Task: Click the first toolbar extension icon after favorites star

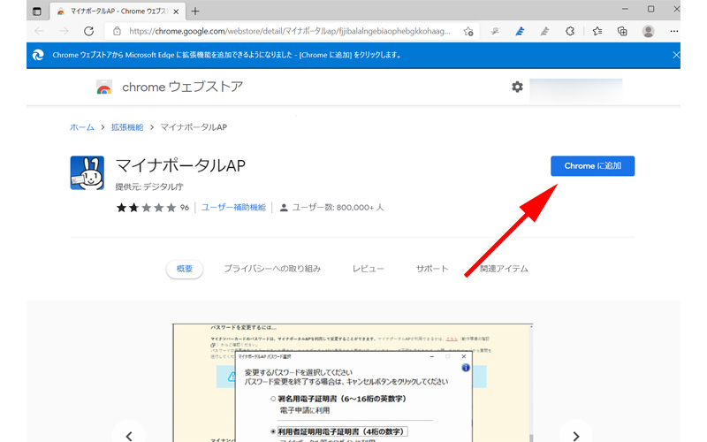Action: tap(495, 31)
